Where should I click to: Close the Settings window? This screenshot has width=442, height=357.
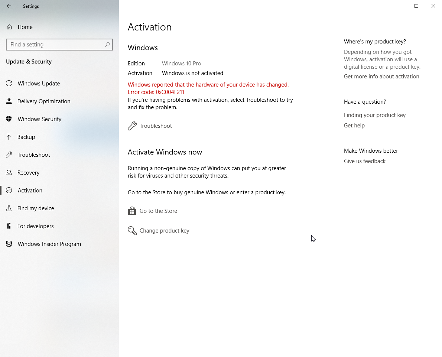(433, 6)
